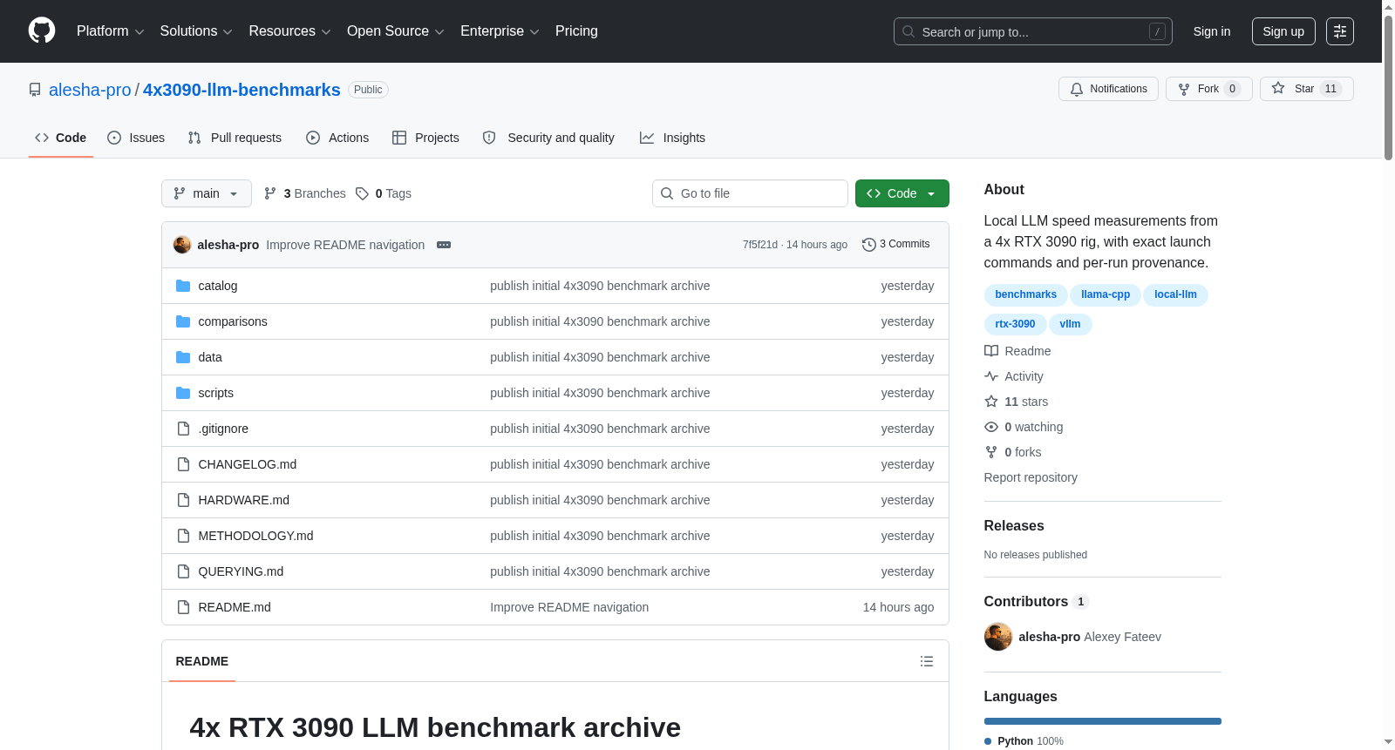Click the eye icon beside 0 watching
The image size is (1395, 750).
coord(991,427)
